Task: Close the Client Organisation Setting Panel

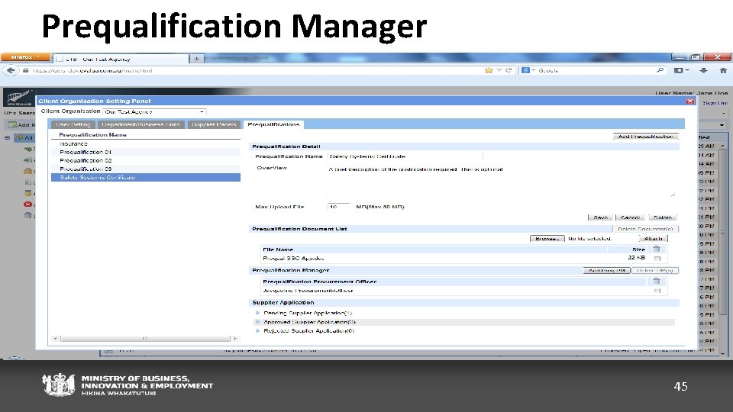Action: (x=690, y=101)
